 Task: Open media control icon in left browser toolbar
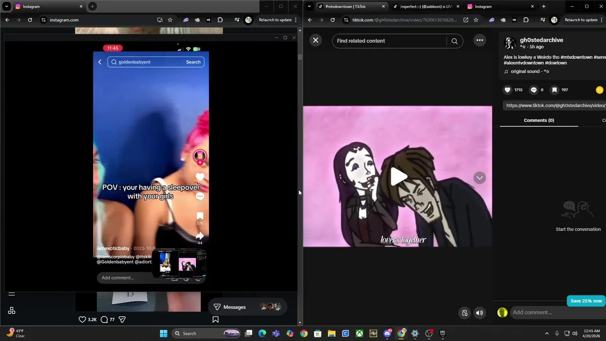tap(237, 20)
